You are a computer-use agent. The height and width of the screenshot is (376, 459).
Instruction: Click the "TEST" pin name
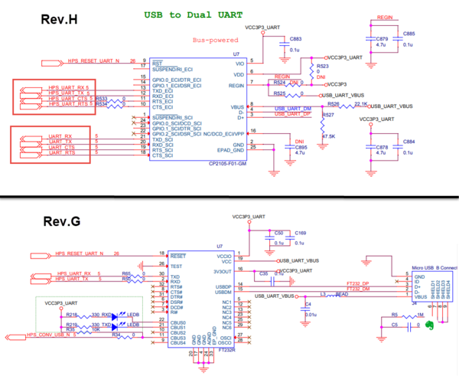click(176, 266)
